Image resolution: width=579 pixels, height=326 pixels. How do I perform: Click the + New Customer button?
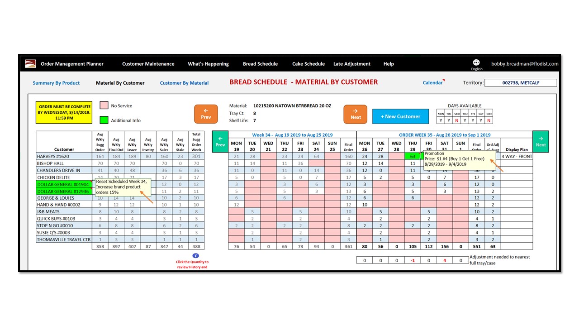point(400,116)
